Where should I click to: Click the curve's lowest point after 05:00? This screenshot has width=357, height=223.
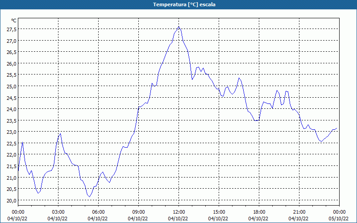click(90, 197)
